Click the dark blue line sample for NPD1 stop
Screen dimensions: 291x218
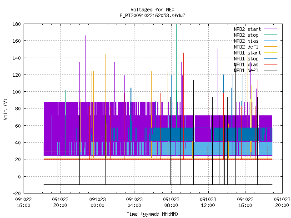click(x=271, y=59)
